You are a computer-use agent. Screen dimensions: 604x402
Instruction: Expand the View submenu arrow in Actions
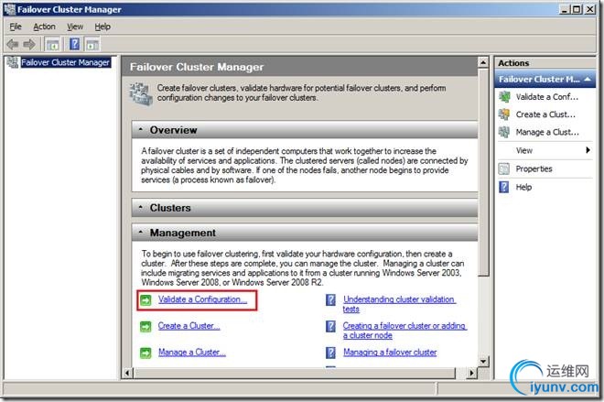(588, 150)
